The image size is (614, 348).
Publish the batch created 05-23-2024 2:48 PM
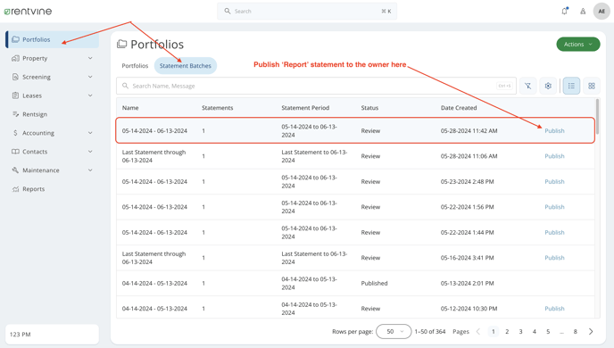click(x=554, y=182)
